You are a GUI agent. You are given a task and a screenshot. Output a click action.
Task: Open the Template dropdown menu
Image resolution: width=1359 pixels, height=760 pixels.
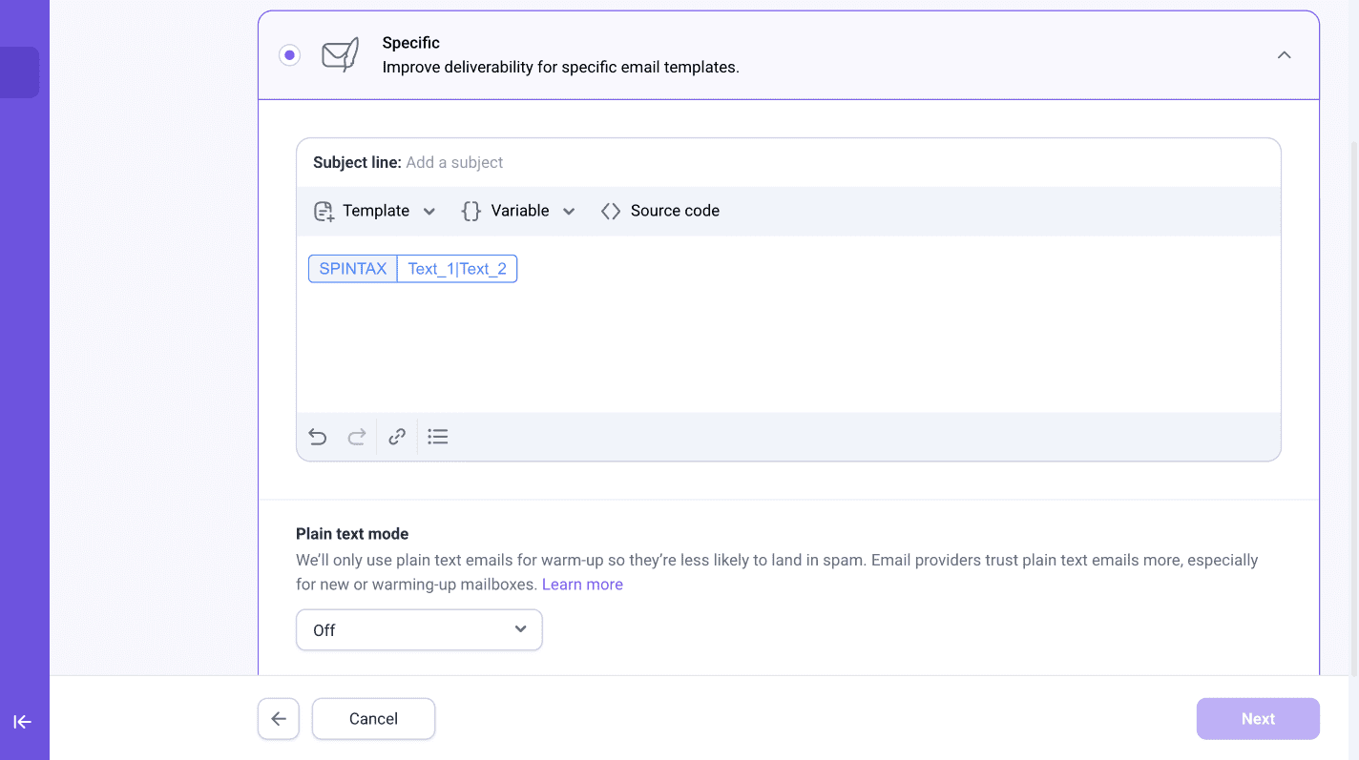click(375, 212)
